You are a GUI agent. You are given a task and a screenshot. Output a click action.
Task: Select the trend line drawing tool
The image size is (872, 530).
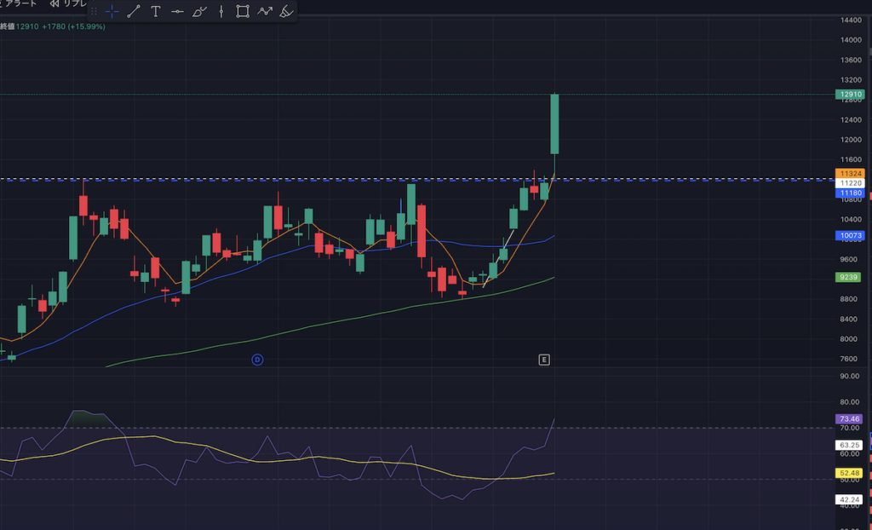tap(134, 11)
